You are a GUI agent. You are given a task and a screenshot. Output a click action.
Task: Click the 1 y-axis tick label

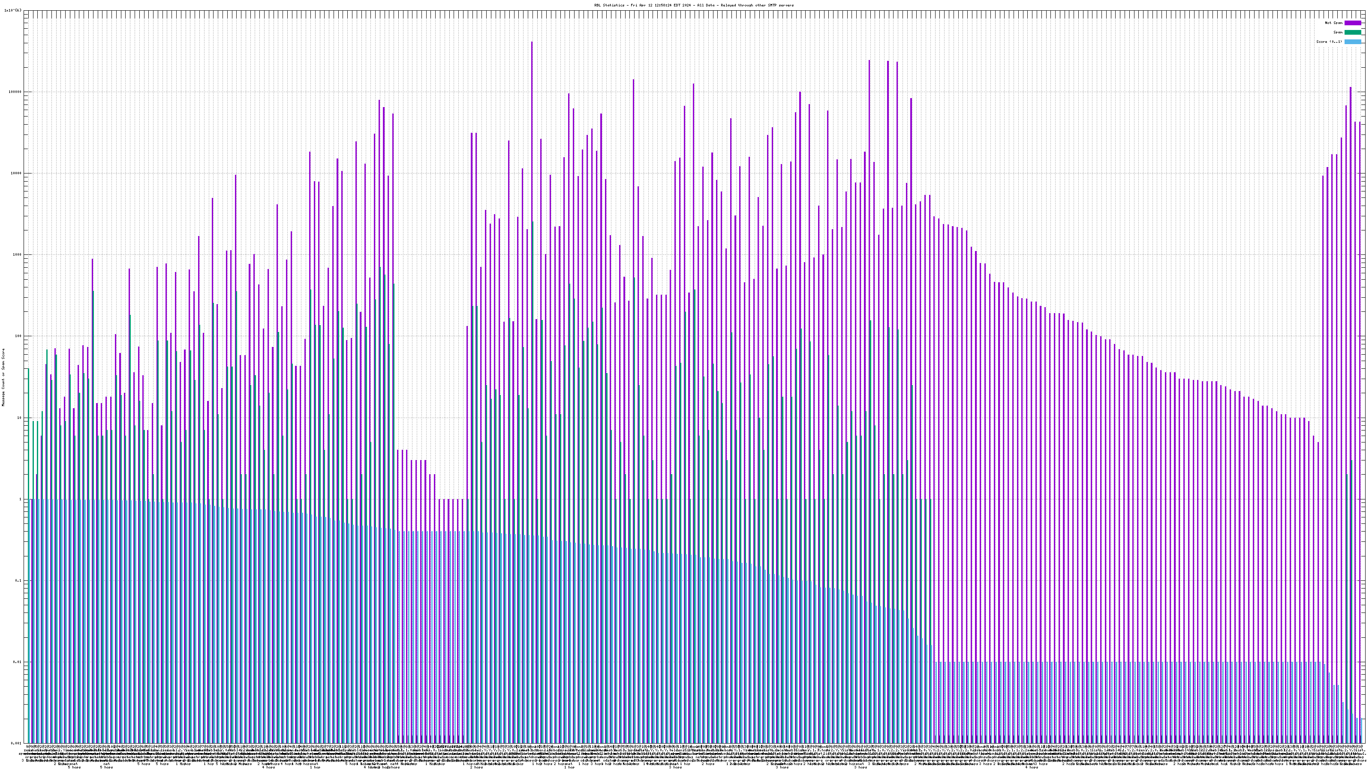point(20,499)
